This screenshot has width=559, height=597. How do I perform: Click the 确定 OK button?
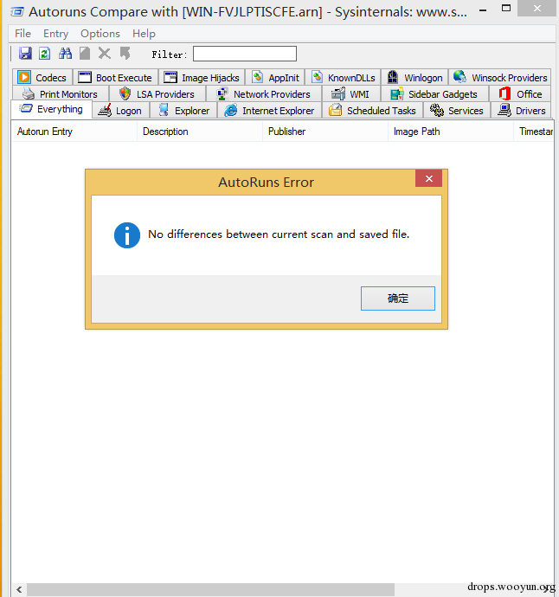click(398, 298)
